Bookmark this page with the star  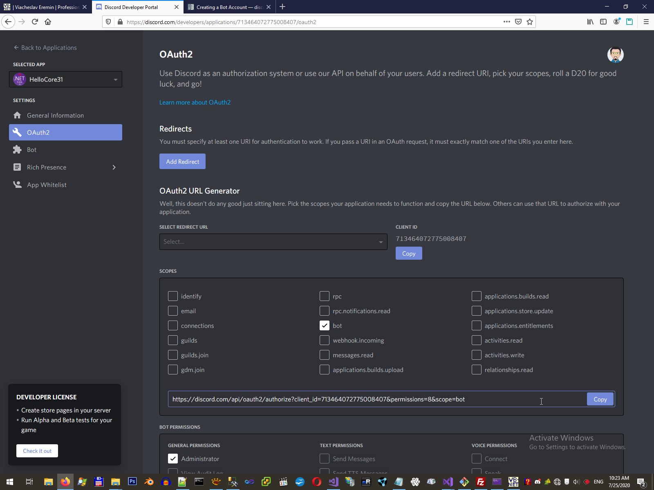click(530, 22)
